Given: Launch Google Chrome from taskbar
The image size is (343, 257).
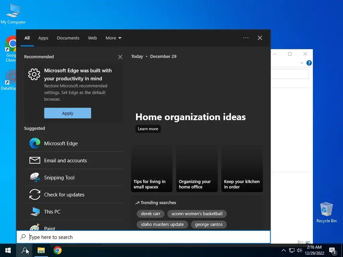Looking at the screenshot, I should 58,250.
